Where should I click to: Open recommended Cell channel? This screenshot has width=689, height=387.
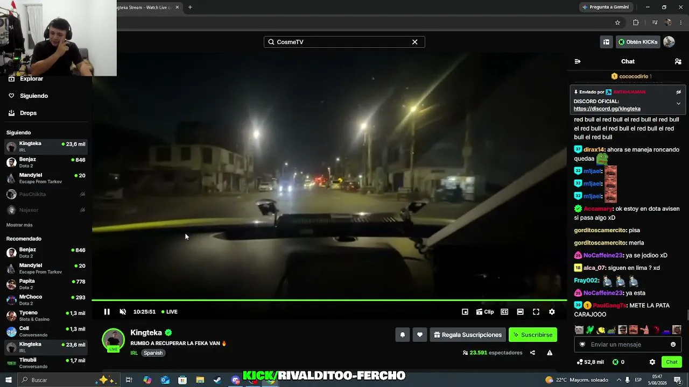[x=46, y=332]
